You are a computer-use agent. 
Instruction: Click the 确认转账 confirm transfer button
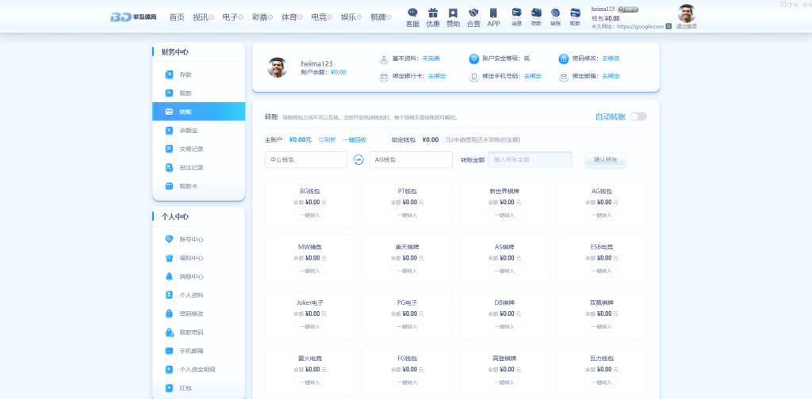tap(605, 160)
